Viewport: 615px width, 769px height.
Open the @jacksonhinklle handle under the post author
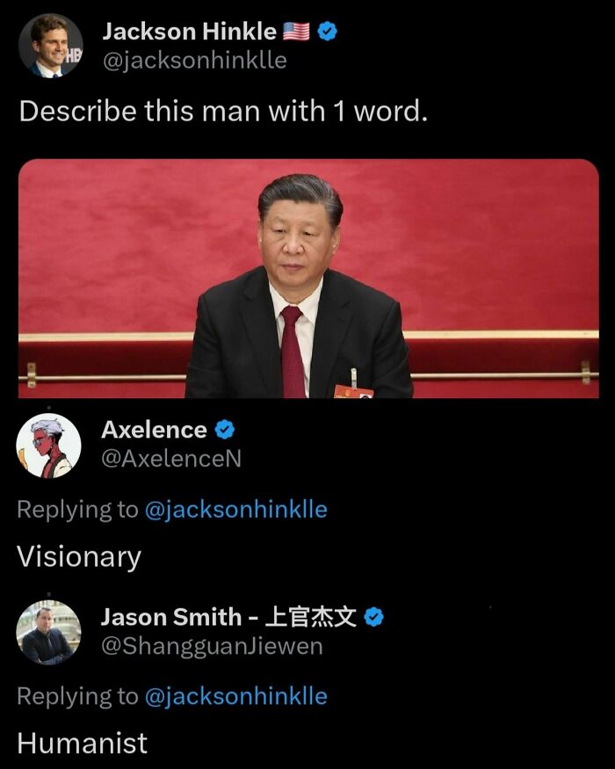(x=195, y=61)
